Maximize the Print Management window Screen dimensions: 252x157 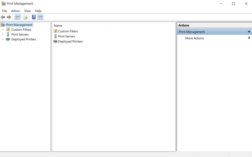[x=233, y=3]
